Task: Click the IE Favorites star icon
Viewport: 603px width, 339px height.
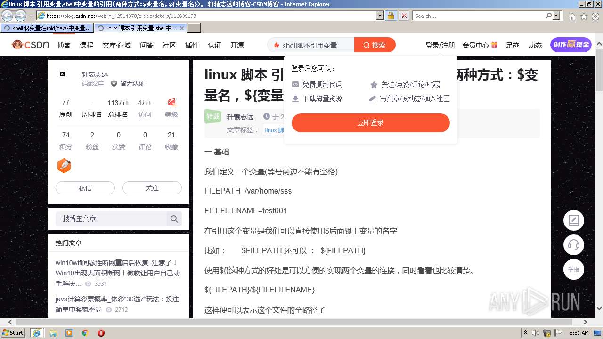Action: [x=584, y=16]
